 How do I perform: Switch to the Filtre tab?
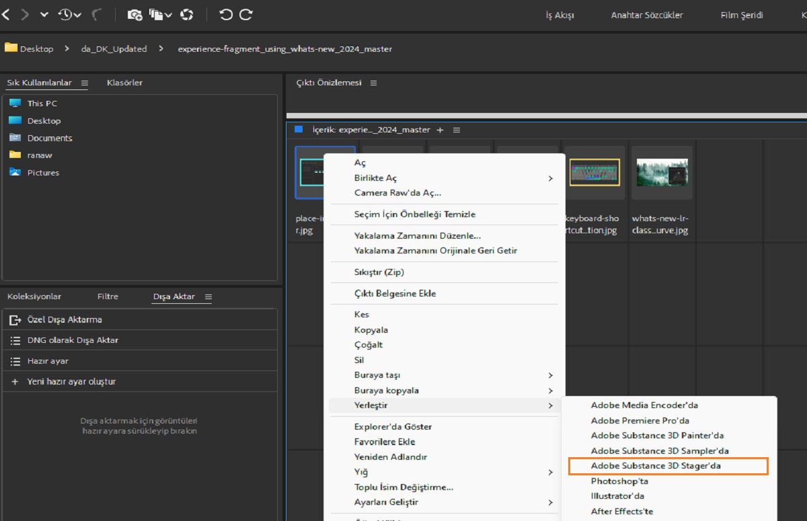point(108,296)
